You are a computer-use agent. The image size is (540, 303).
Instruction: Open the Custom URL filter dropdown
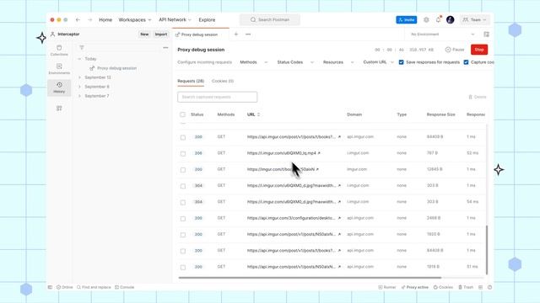click(x=378, y=62)
